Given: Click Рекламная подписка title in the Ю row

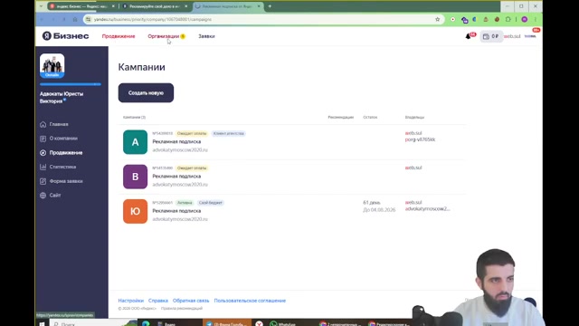Looking at the screenshot, I should [176, 211].
